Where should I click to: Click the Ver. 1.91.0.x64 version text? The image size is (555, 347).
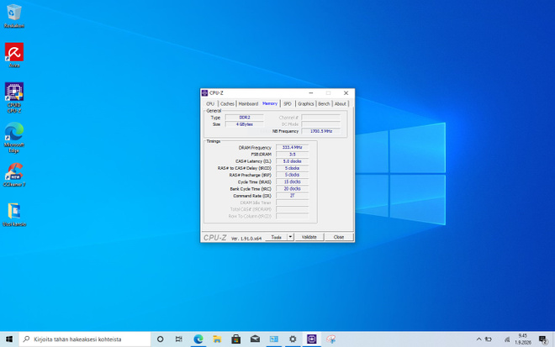click(246, 239)
